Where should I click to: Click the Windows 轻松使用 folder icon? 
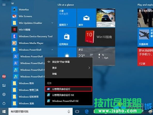[14, 97]
